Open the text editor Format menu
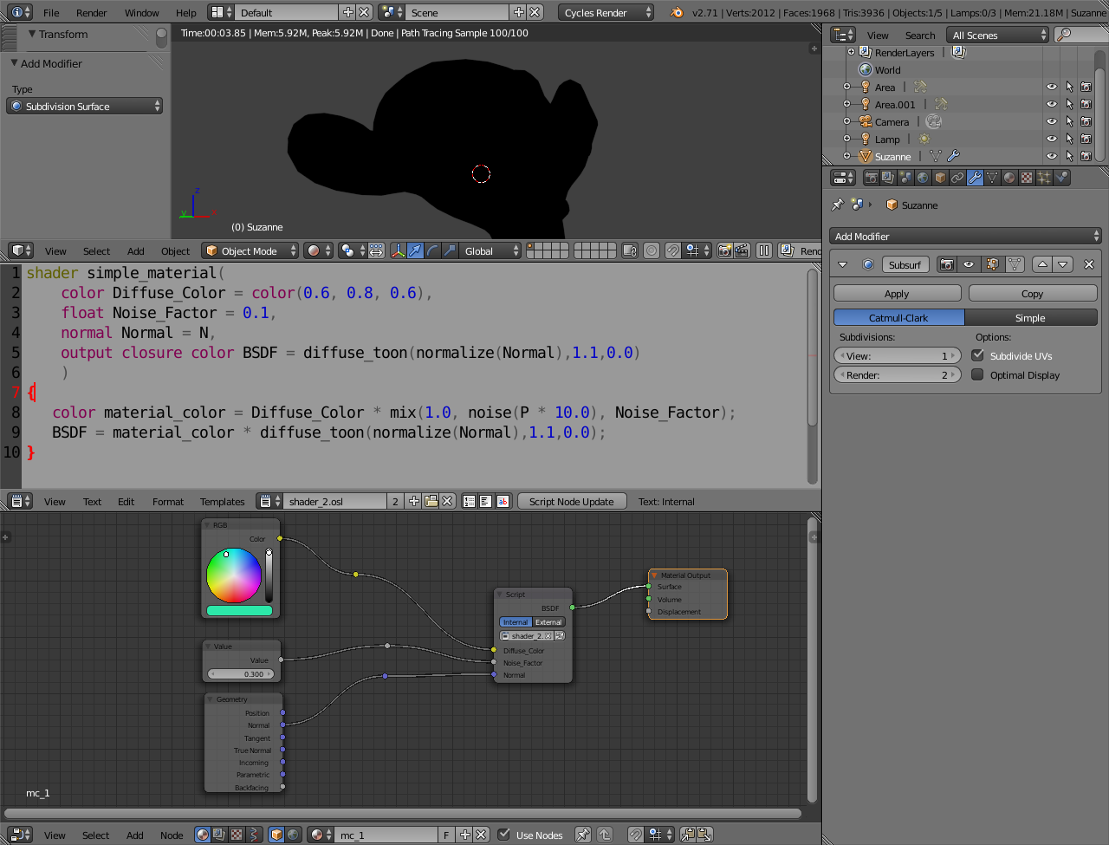The image size is (1109, 845). coord(168,502)
